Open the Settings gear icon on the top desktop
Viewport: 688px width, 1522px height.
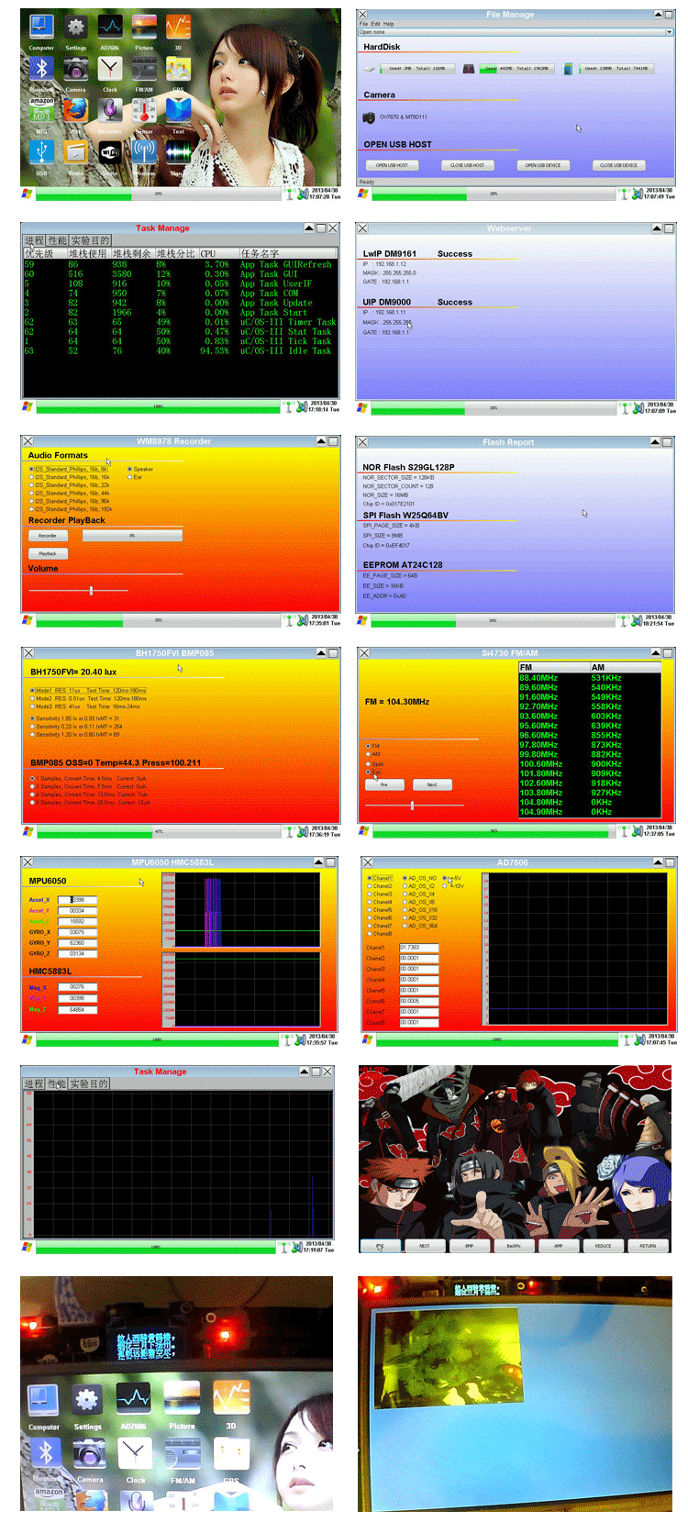pyautogui.click(x=76, y=28)
